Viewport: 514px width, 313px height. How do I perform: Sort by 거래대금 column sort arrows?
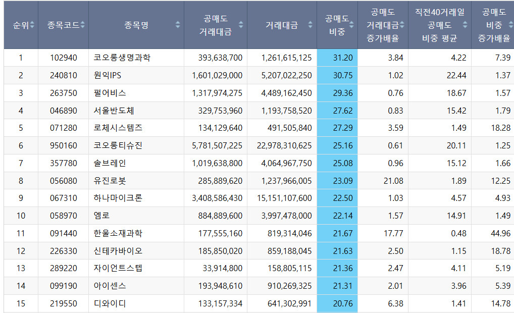click(311, 25)
